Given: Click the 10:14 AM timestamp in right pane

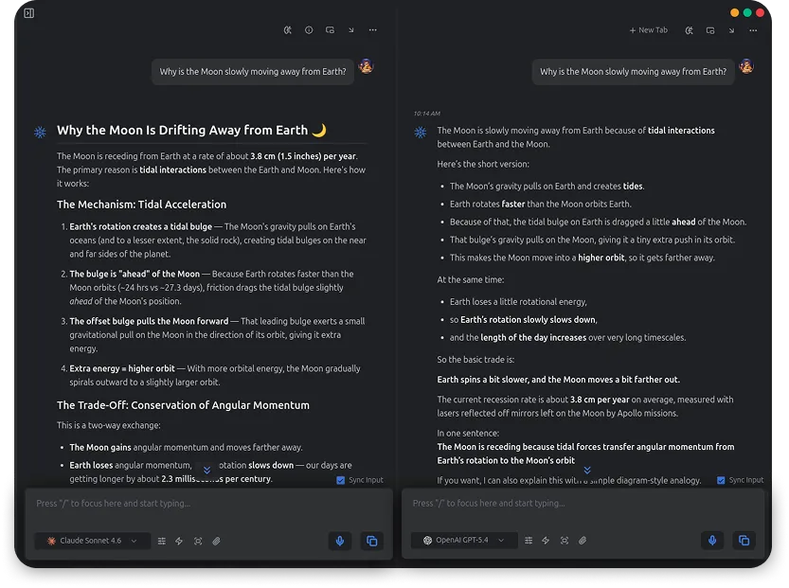Looking at the screenshot, I should pyautogui.click(x=426, y=114).
